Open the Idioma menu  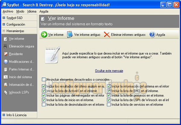click(32, 12)
